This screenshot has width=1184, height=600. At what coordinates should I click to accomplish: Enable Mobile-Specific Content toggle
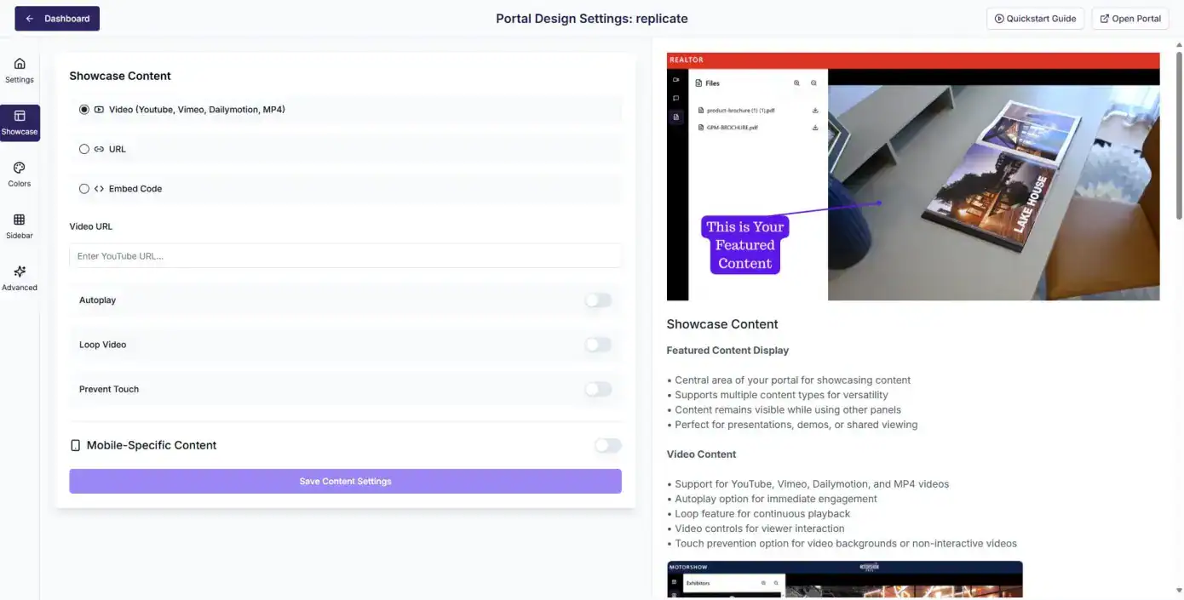pyautogui.click(x=607, y=445)
